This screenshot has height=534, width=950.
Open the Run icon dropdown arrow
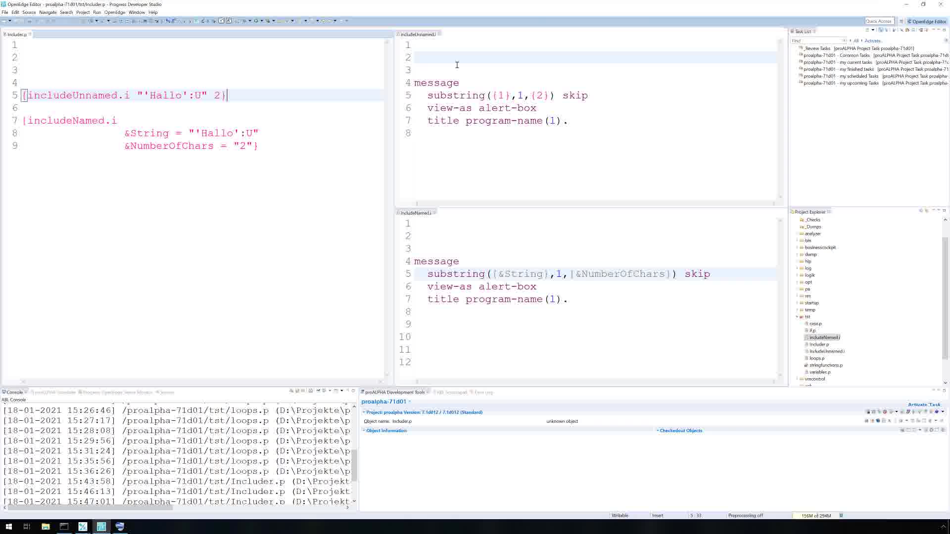click(261, 21)
